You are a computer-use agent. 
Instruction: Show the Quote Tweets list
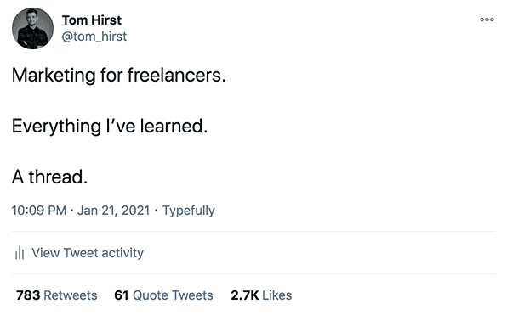pyautogui.click(x=163, y=295)
